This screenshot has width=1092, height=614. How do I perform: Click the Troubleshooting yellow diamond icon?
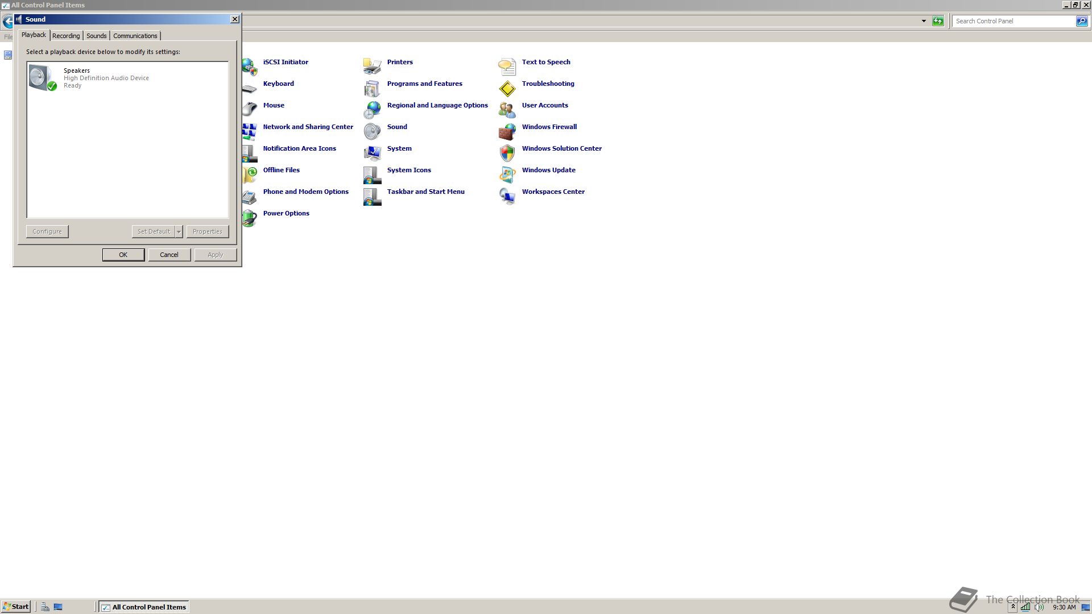point(507,88)
